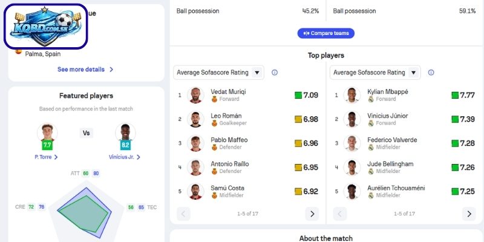Open the P. Torre player link
The height and width of the screenshot is (242, 484).
click(x=46, y=157)
